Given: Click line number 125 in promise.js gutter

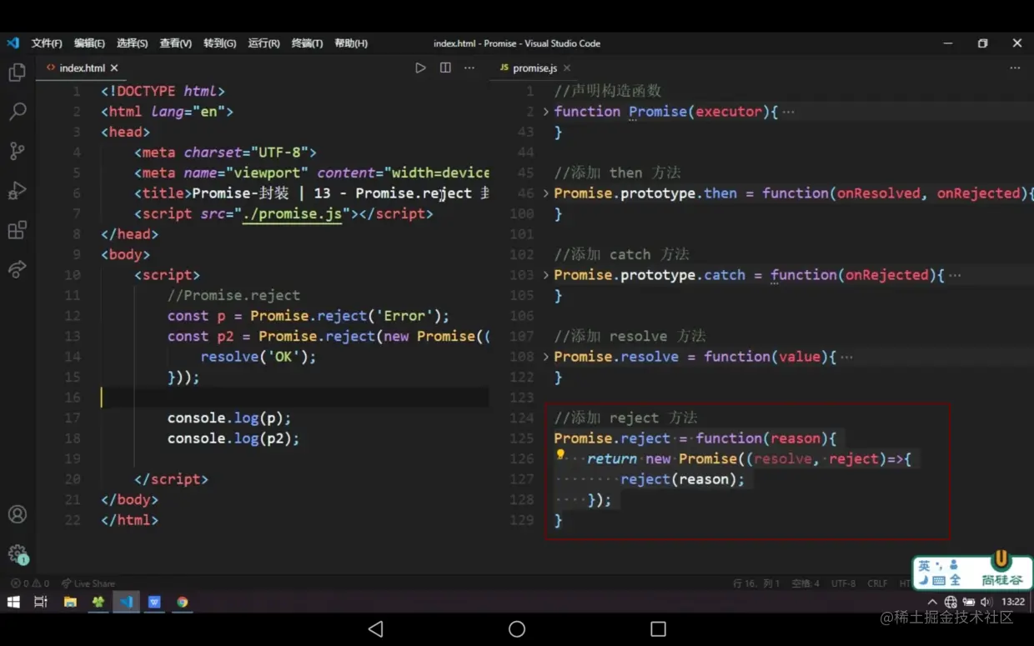Looking at the screenshot, I should point(521,438).
